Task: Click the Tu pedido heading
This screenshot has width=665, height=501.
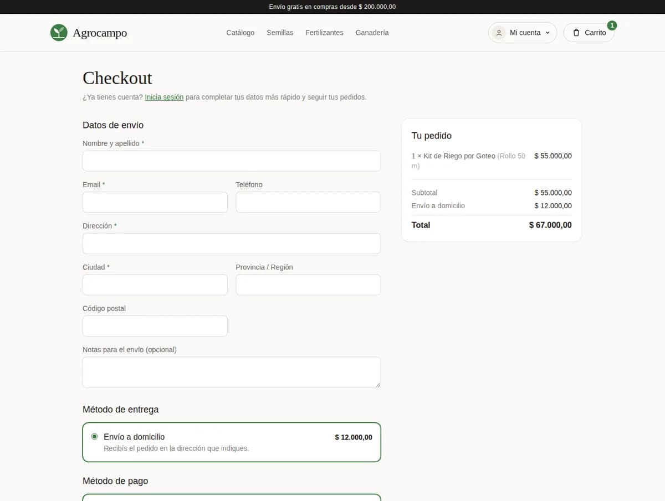Action: pos(432,136)
